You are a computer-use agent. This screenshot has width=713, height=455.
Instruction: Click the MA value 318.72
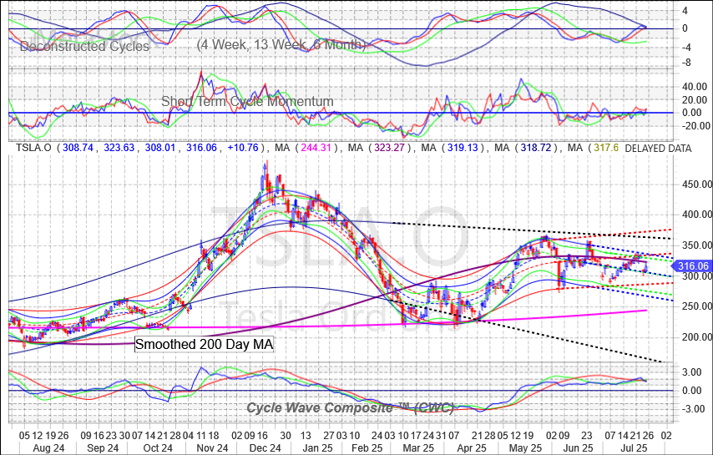click(536, 148)
